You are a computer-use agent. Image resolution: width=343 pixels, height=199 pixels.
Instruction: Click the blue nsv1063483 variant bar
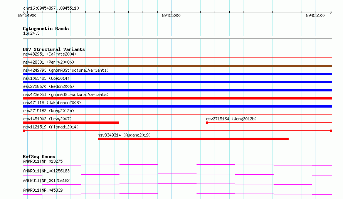coord(177,82)
